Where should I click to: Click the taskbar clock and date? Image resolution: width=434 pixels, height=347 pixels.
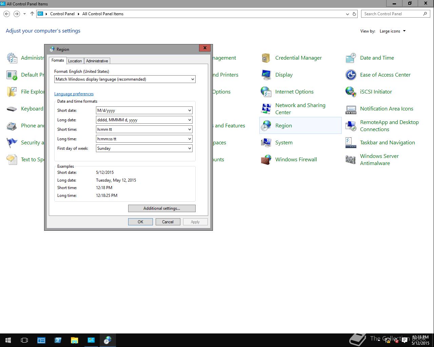pos(420,340)
